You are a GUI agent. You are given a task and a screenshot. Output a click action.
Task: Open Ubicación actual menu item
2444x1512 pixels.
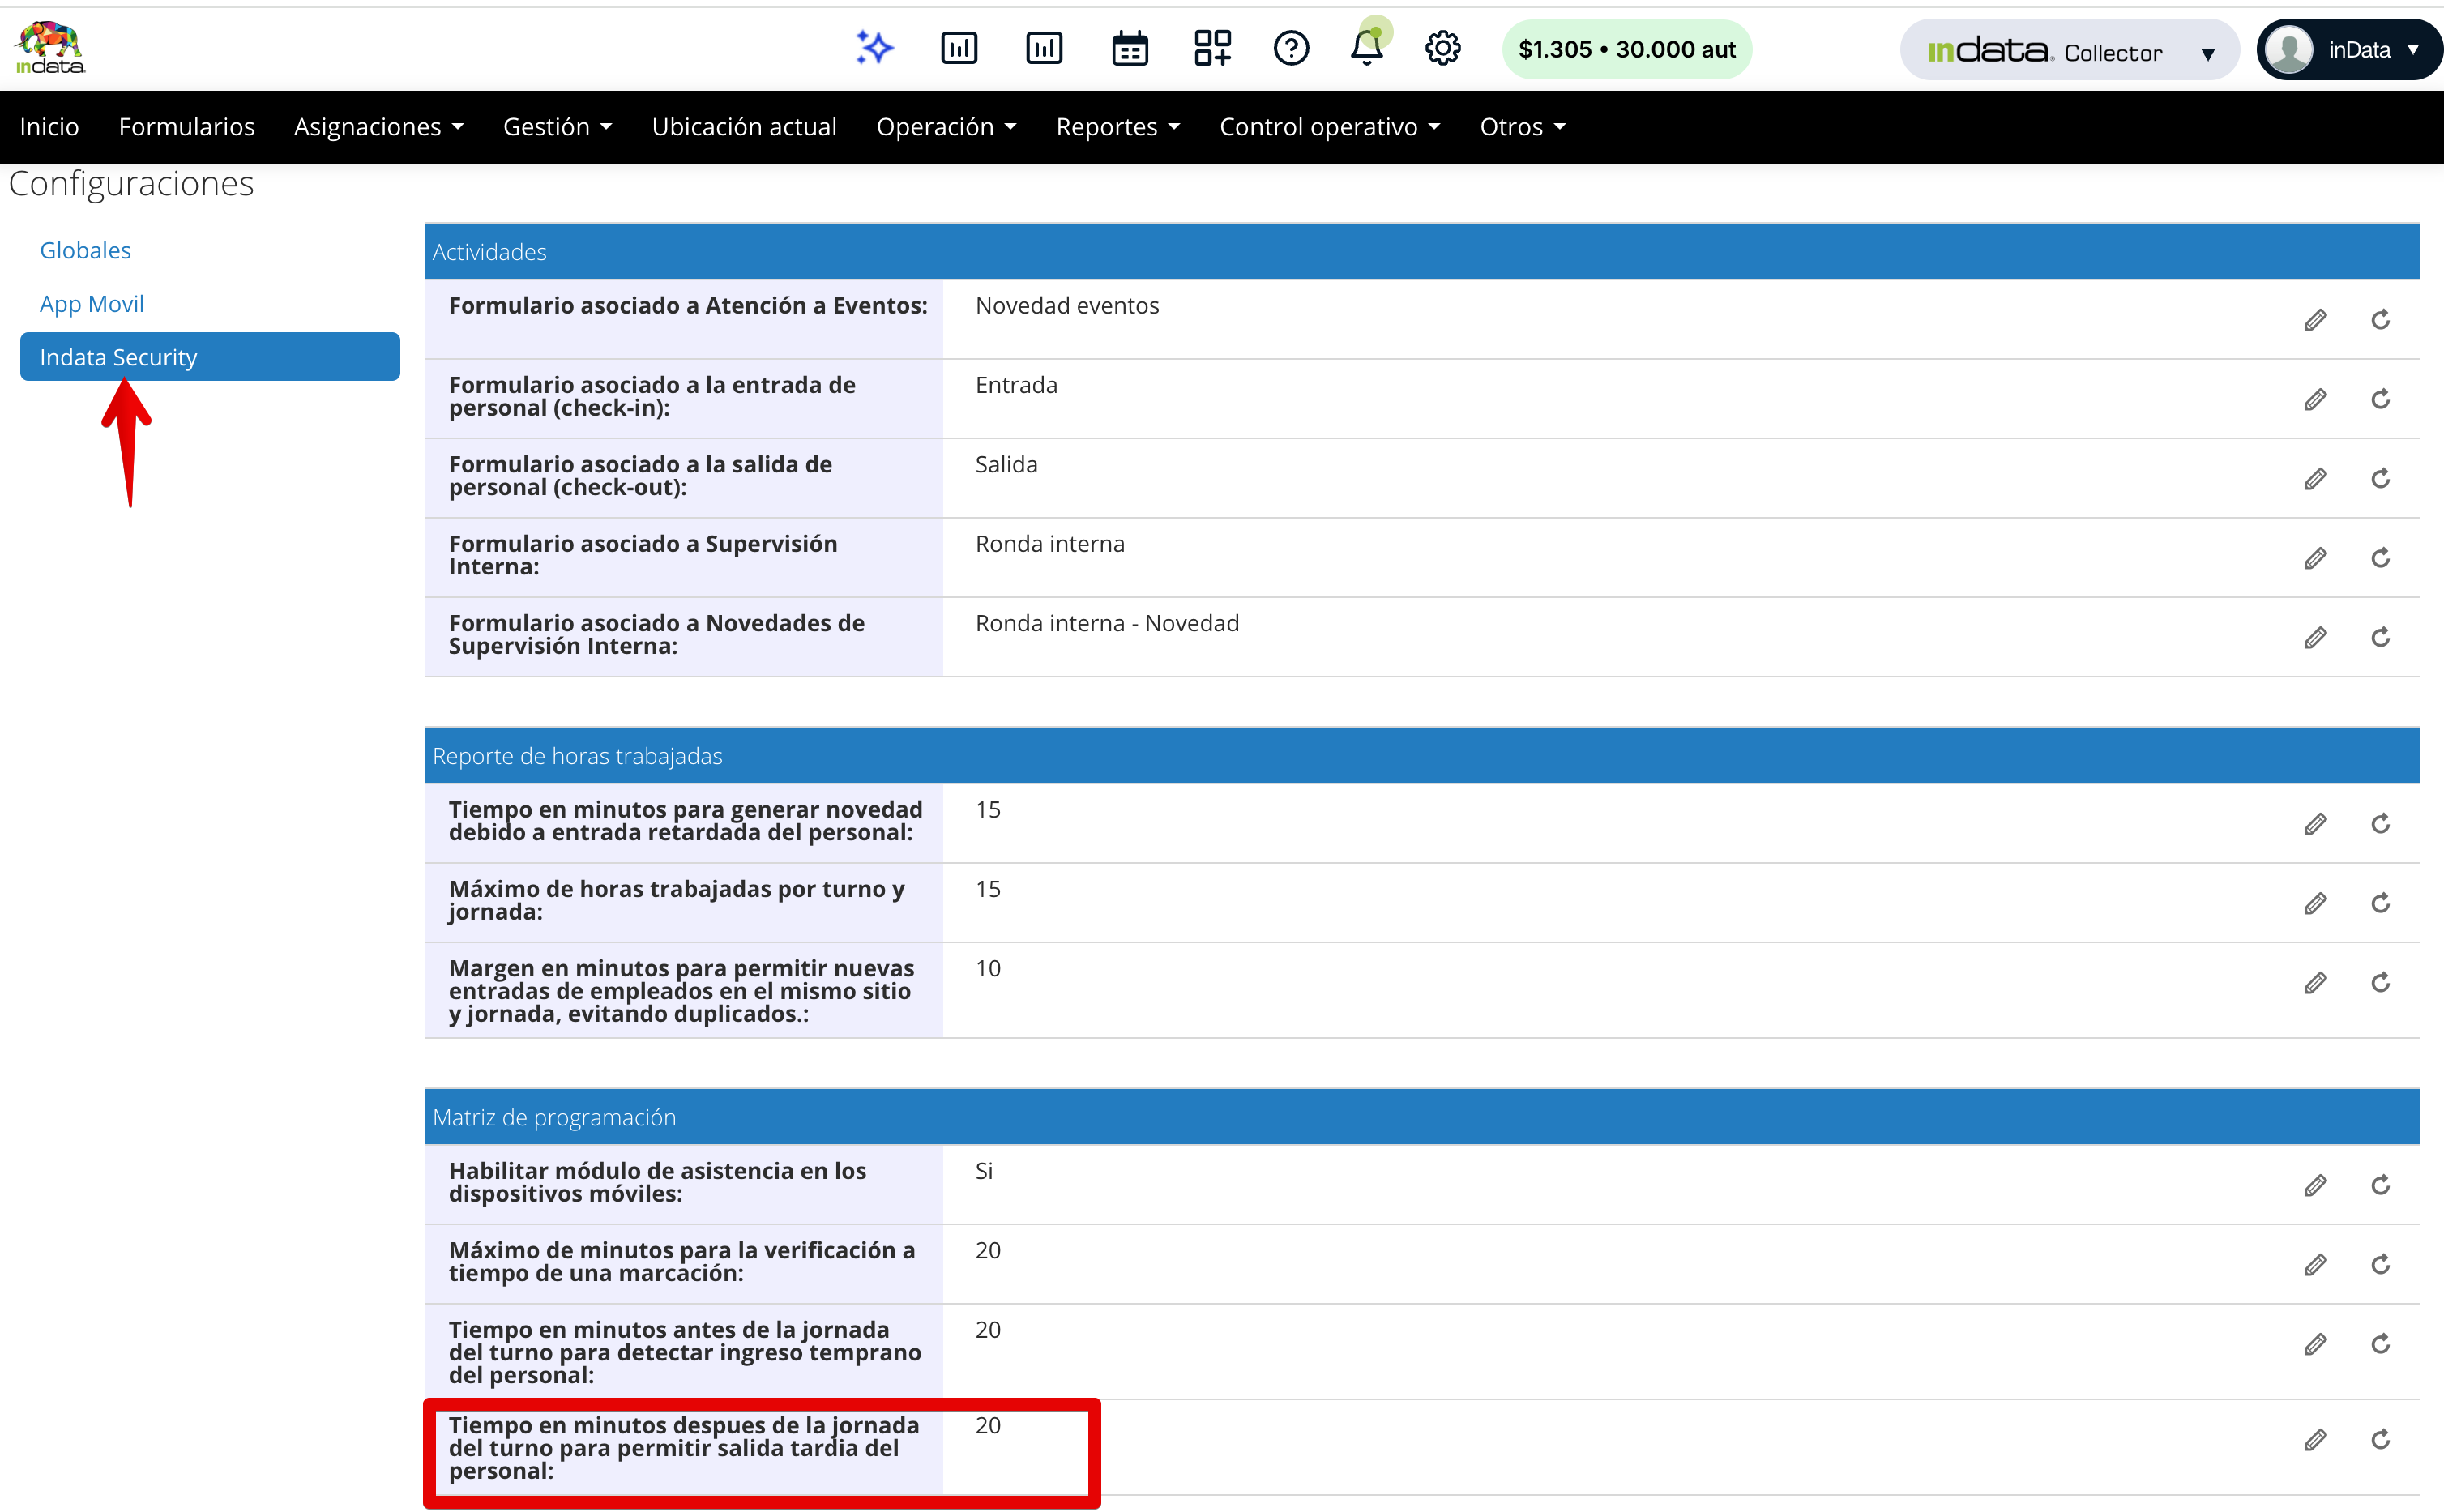pos(744,127)
